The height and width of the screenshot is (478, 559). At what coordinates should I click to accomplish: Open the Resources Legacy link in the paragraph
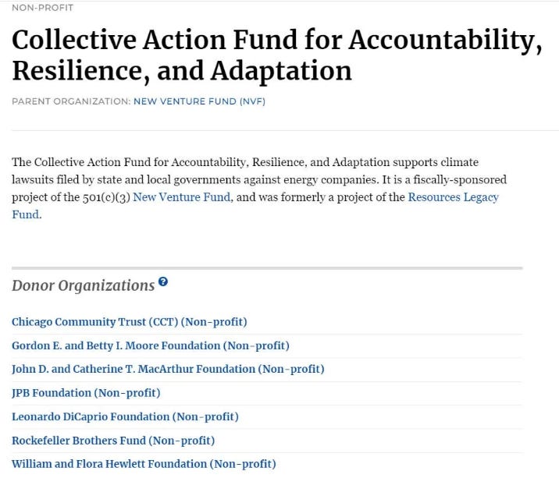(453, 197)
